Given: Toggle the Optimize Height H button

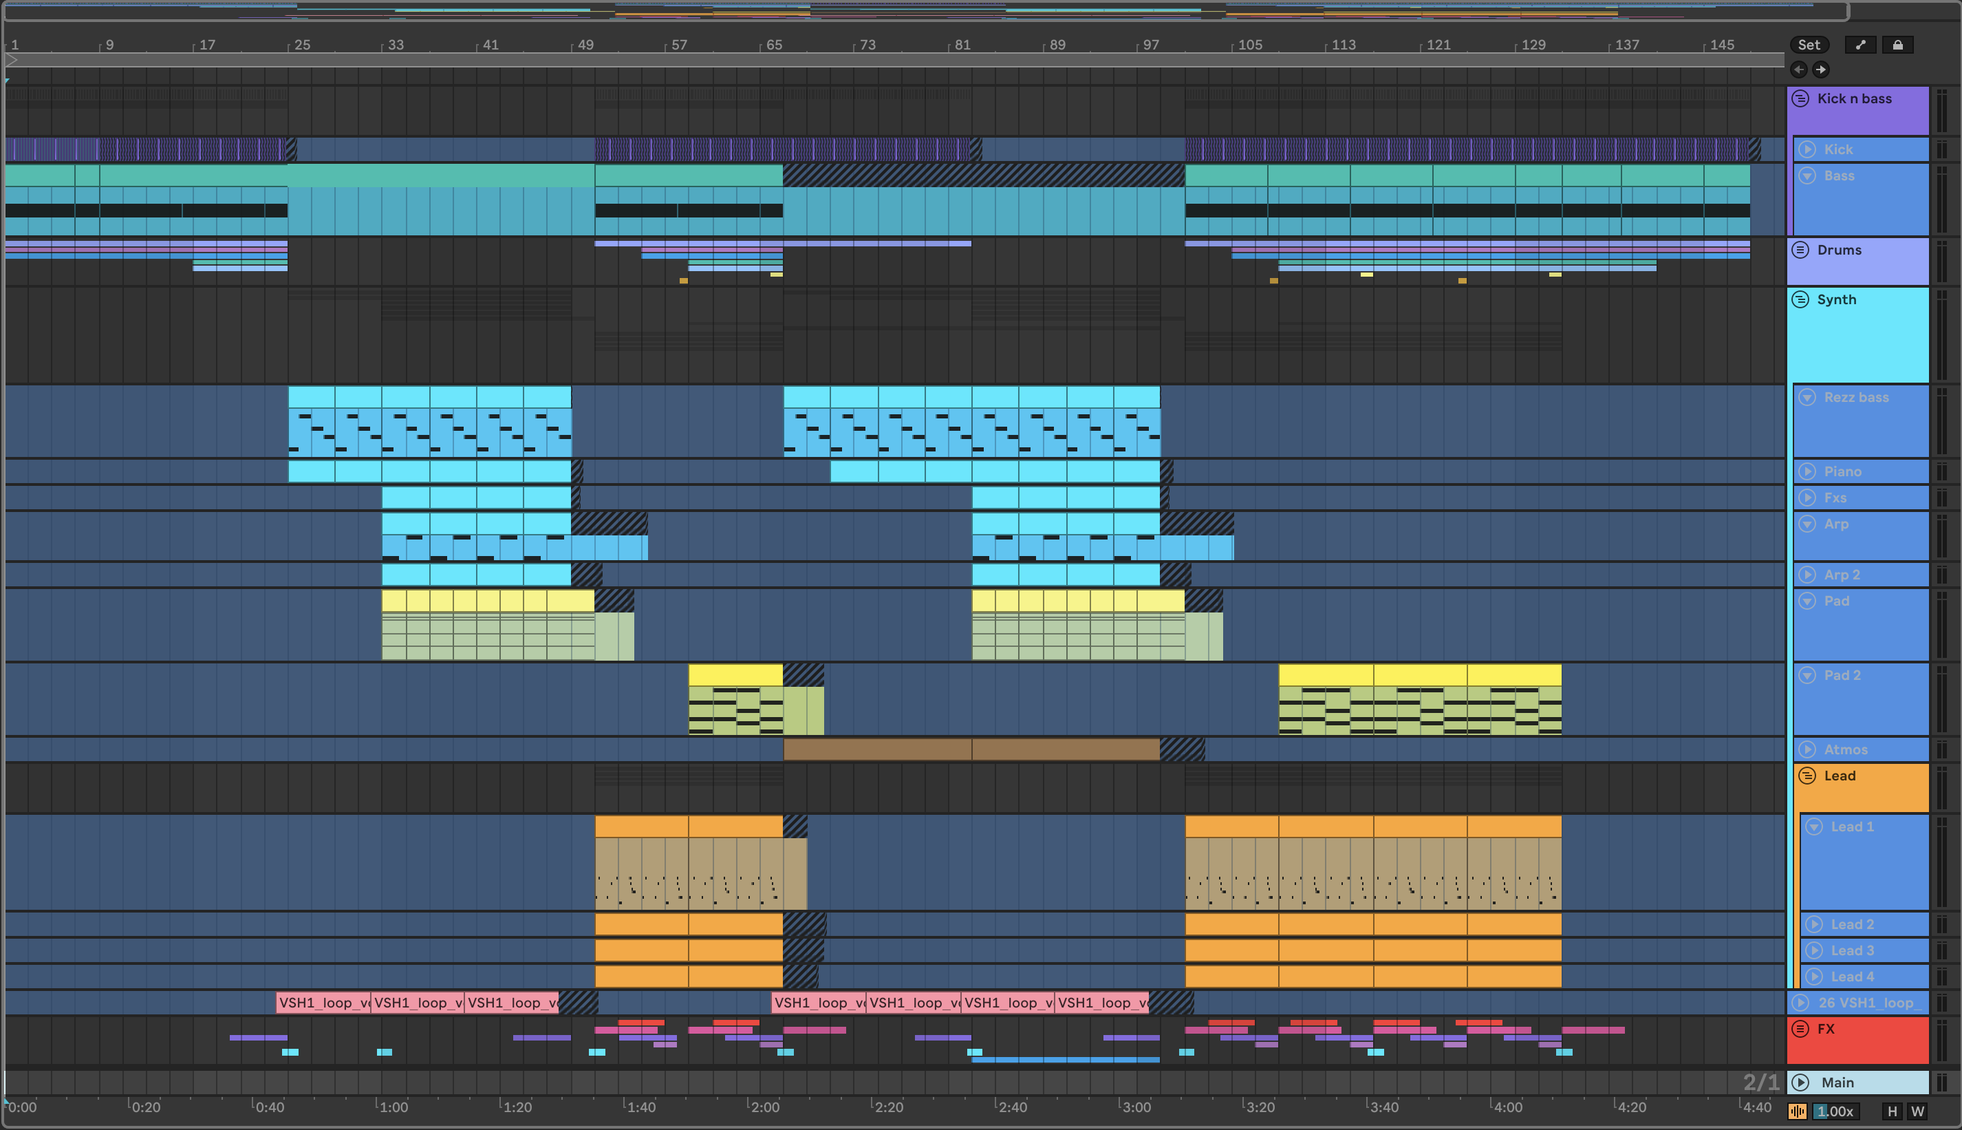Looking at the screenshot, I should click(x=1893, y=1111).
